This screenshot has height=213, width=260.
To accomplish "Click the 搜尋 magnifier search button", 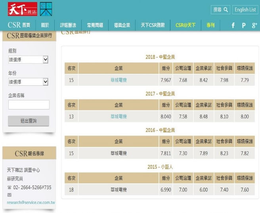I will (x=220, y=9).
